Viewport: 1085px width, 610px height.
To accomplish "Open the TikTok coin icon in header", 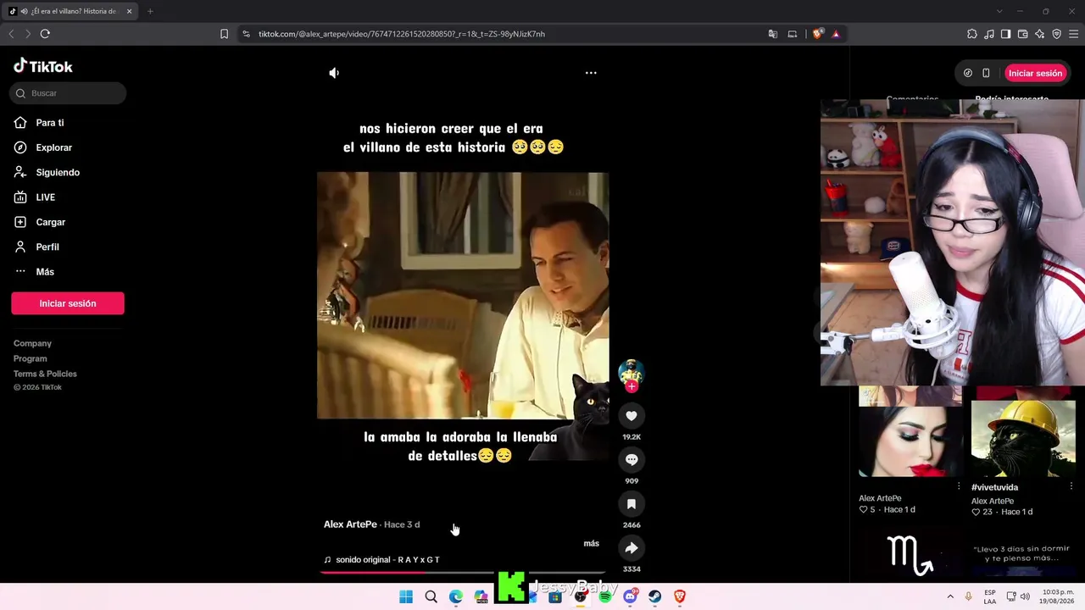I will 968,73.
